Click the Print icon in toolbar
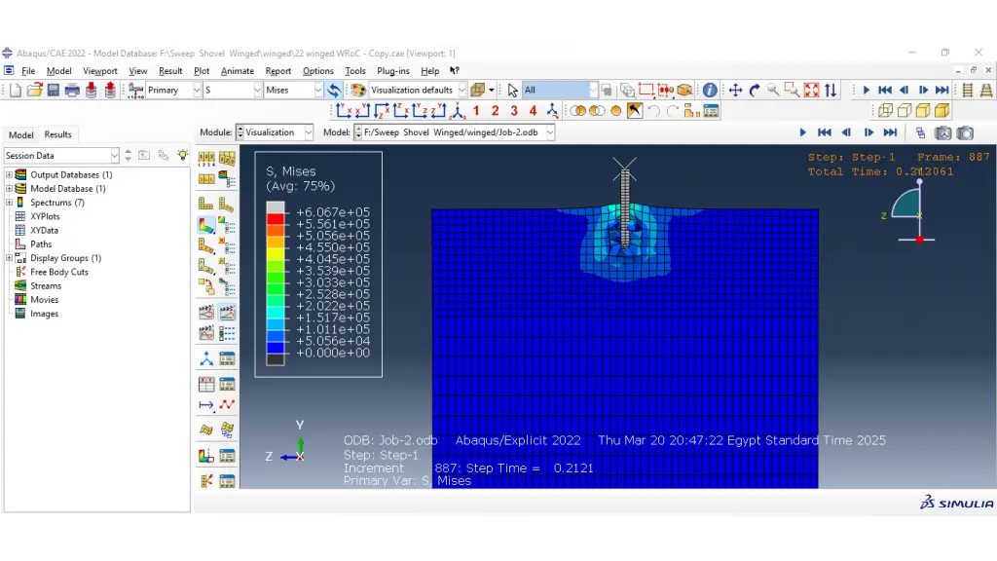 (72, 91)
